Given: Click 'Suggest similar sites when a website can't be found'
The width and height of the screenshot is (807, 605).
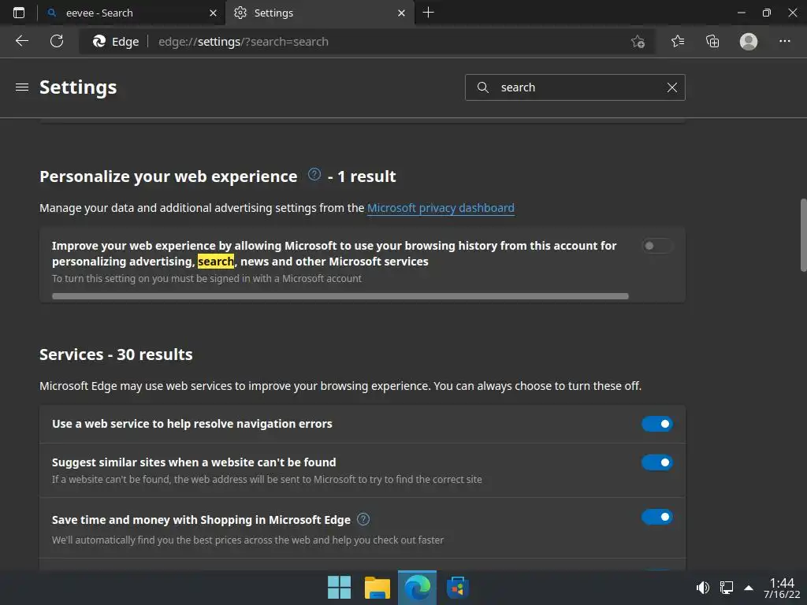Looking at the screenshot, I should [x=194, y=462].
